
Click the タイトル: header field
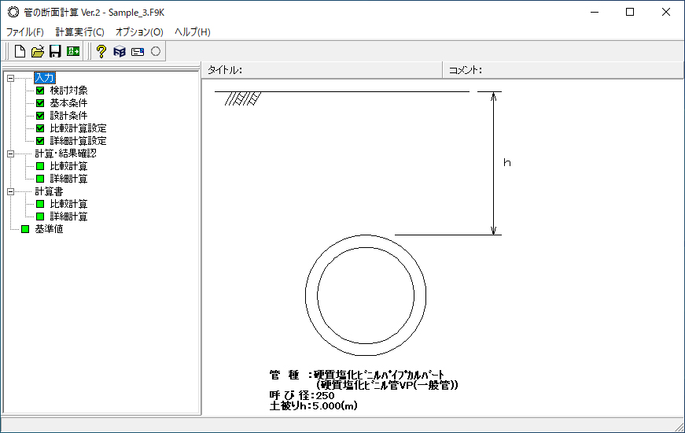click(x=322, y=70)
